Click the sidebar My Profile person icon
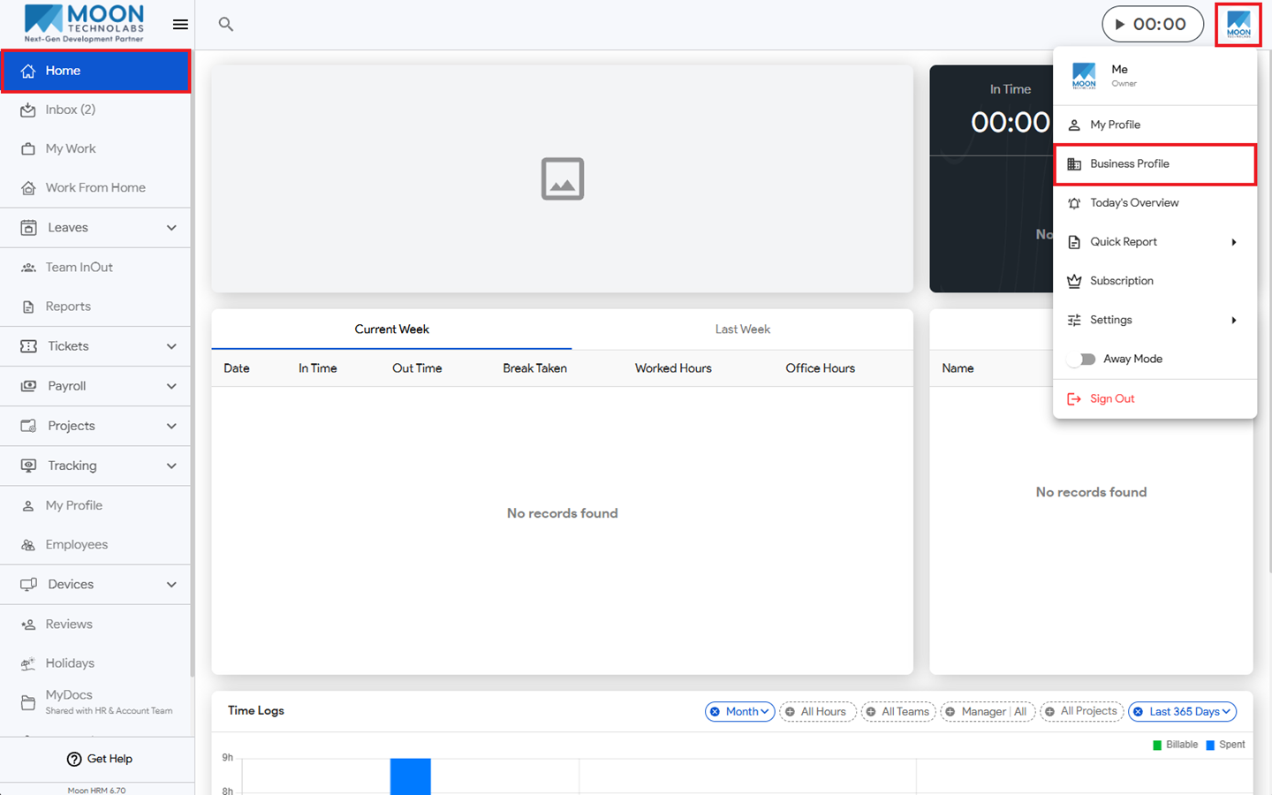 [x=28, y=505]
